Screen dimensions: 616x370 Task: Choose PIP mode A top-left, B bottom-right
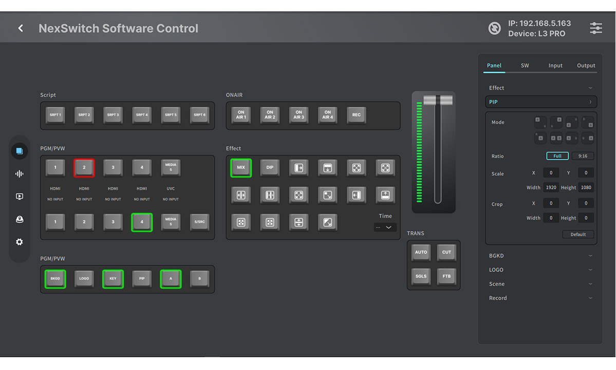click(x=540, y=122)
